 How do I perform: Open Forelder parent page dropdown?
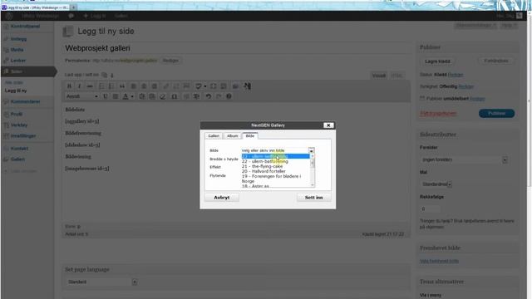tap(465, 159)
